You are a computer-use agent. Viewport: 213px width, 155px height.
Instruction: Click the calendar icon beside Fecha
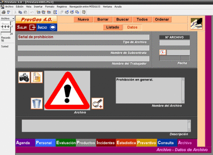[x=163, y=52]
